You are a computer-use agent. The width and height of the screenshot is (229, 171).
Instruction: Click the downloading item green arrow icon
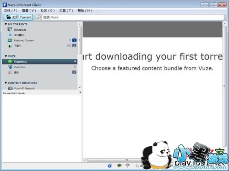click(10, 46)
